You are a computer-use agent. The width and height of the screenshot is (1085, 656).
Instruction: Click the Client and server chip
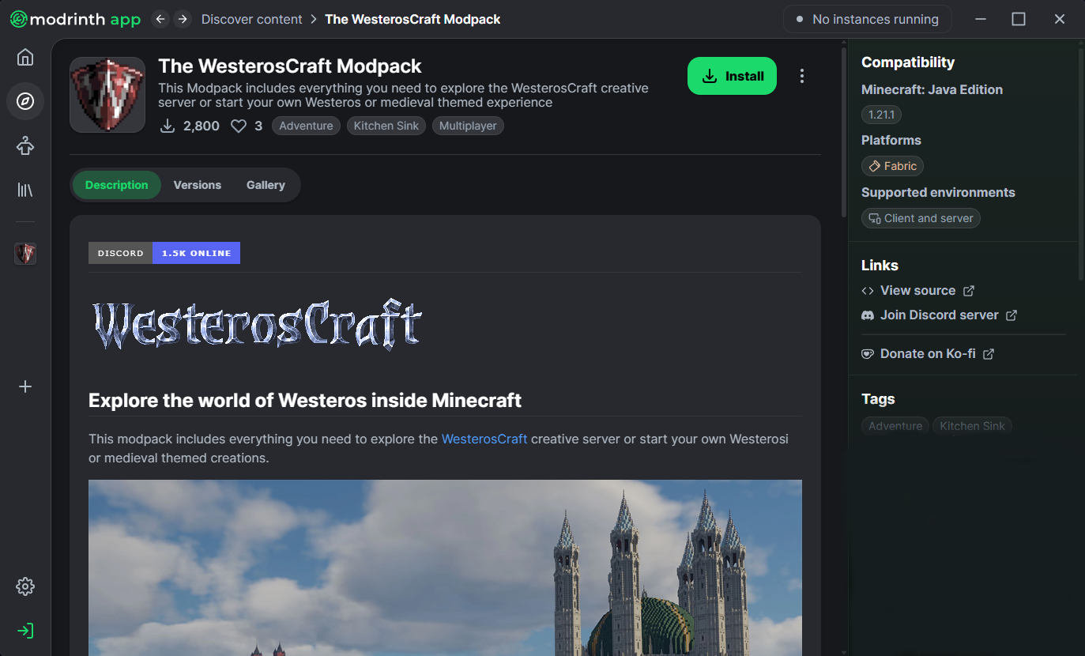click(x=921, y=218)
